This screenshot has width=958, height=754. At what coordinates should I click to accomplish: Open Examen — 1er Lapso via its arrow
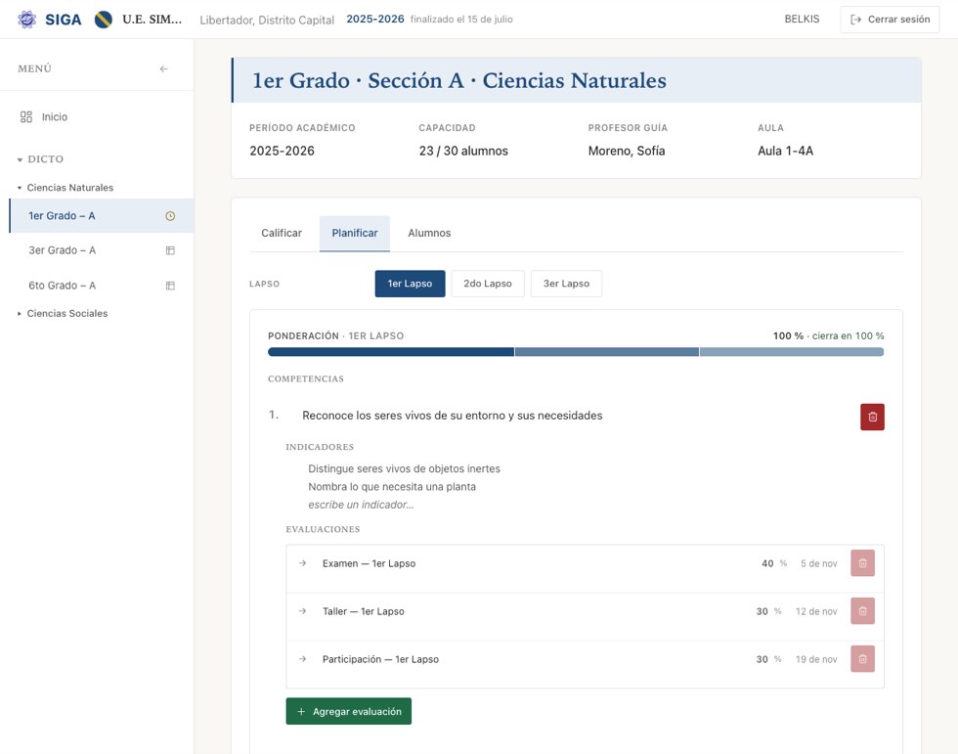[x=302, y=562]
